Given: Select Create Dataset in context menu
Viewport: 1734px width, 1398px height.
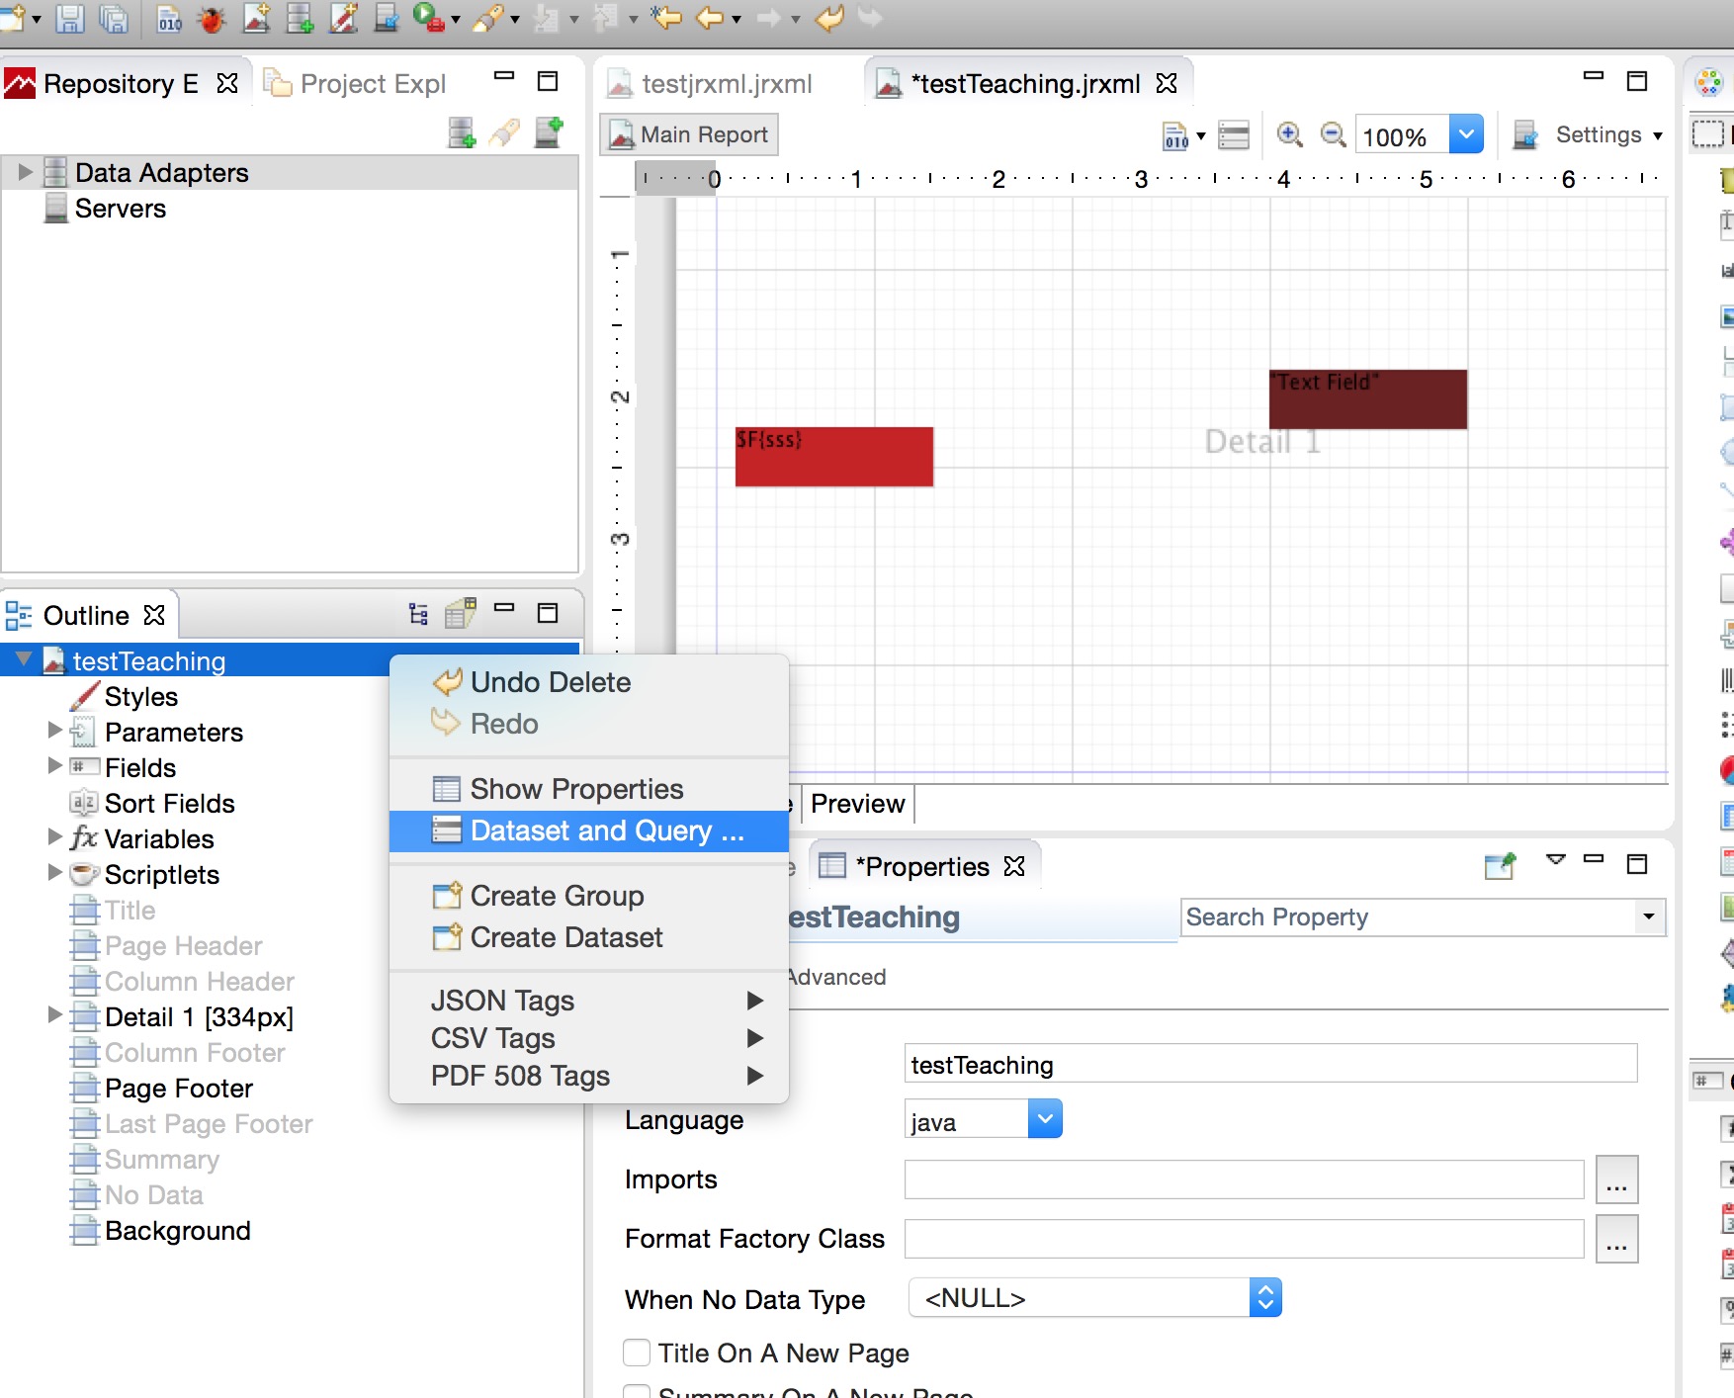Looking at the screenshot, I should (589, 937).
